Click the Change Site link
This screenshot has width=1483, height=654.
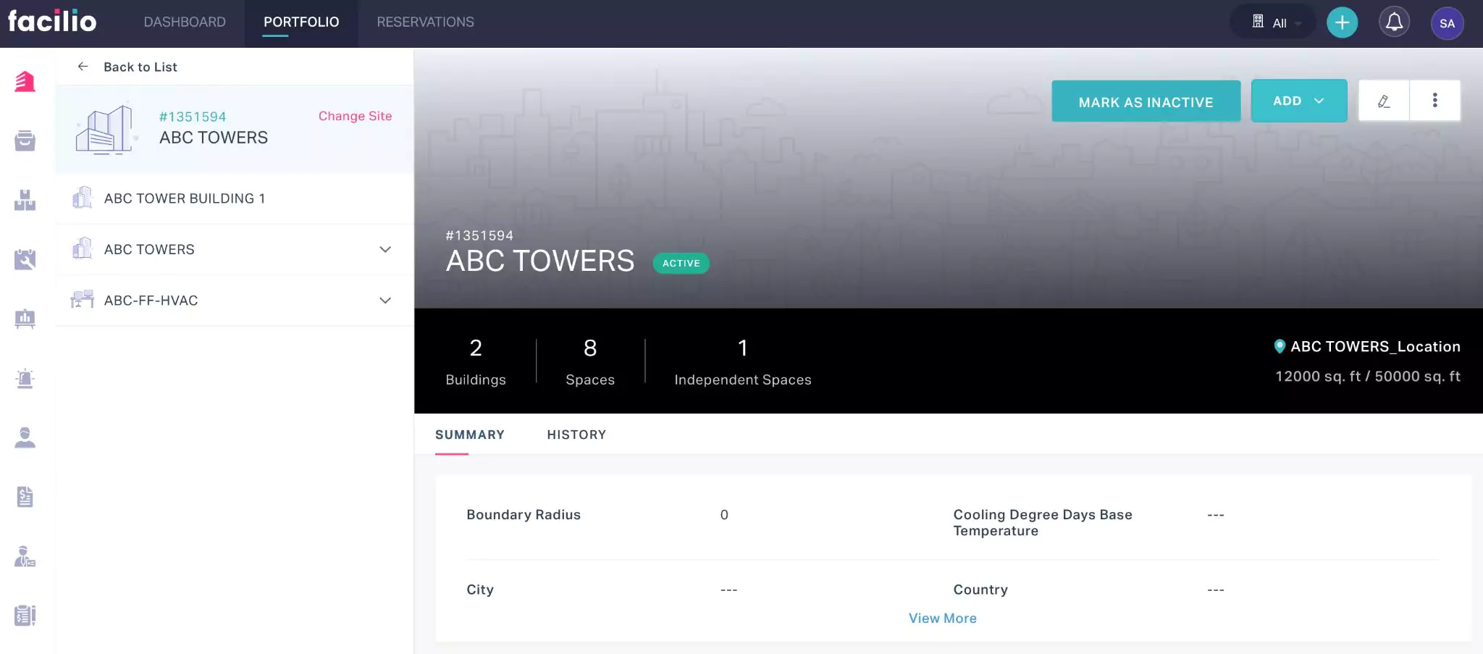355,116
